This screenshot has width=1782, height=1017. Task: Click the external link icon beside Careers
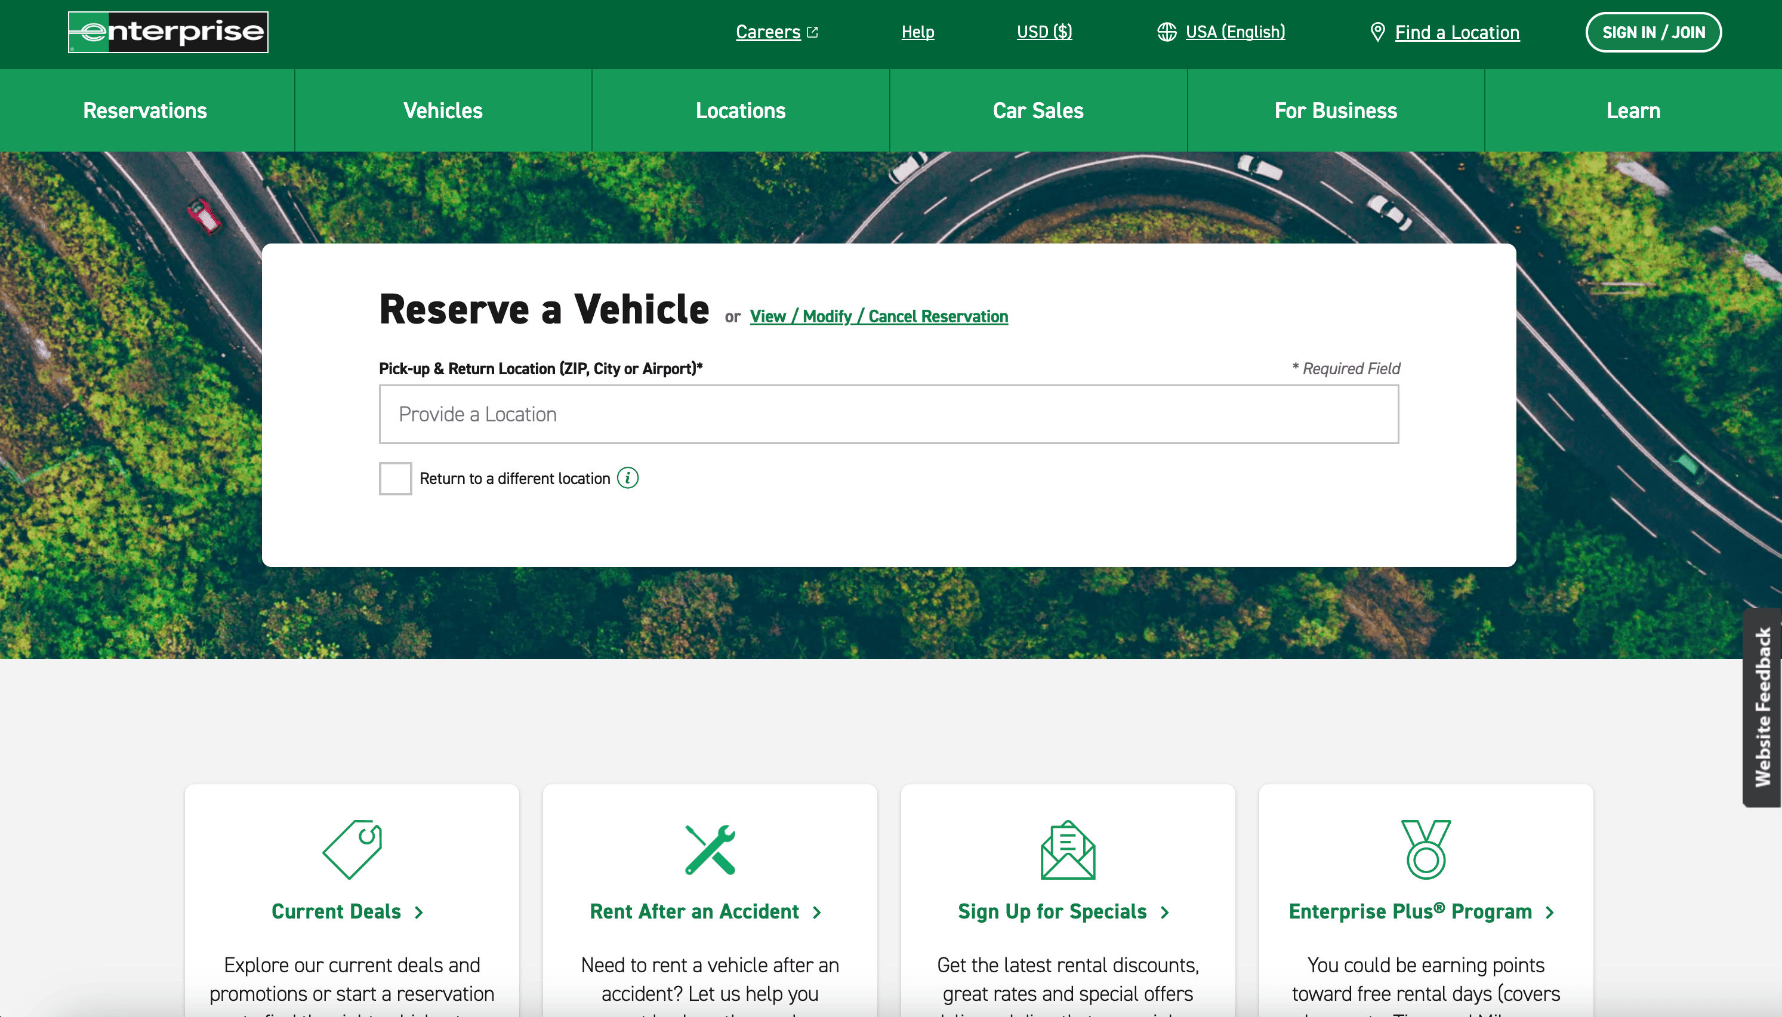812,32
